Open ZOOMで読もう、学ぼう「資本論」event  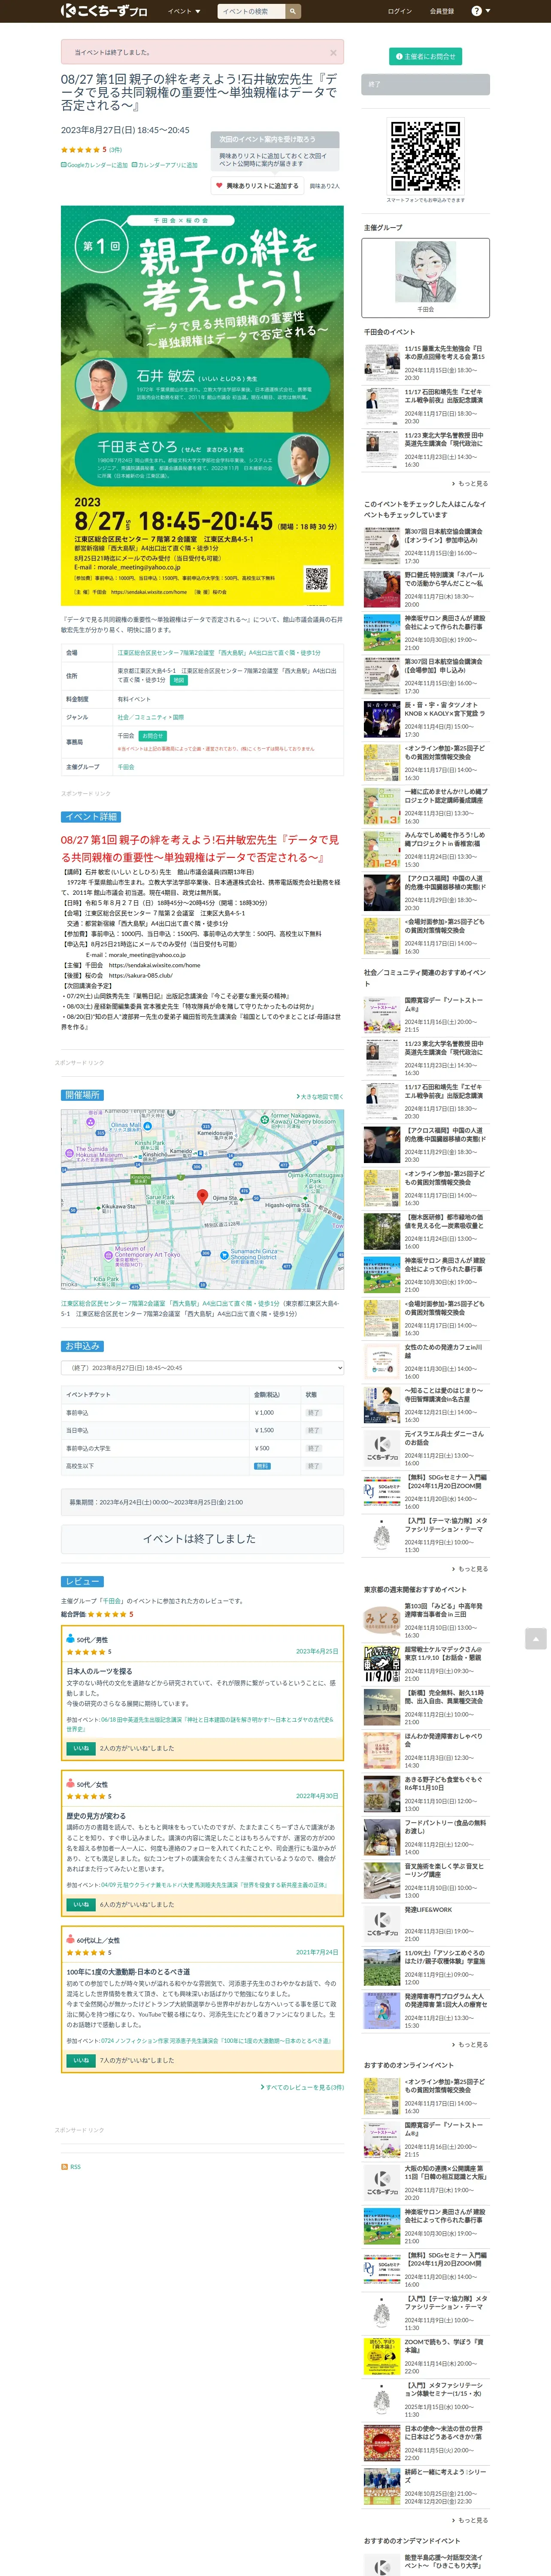(444, 2345)
